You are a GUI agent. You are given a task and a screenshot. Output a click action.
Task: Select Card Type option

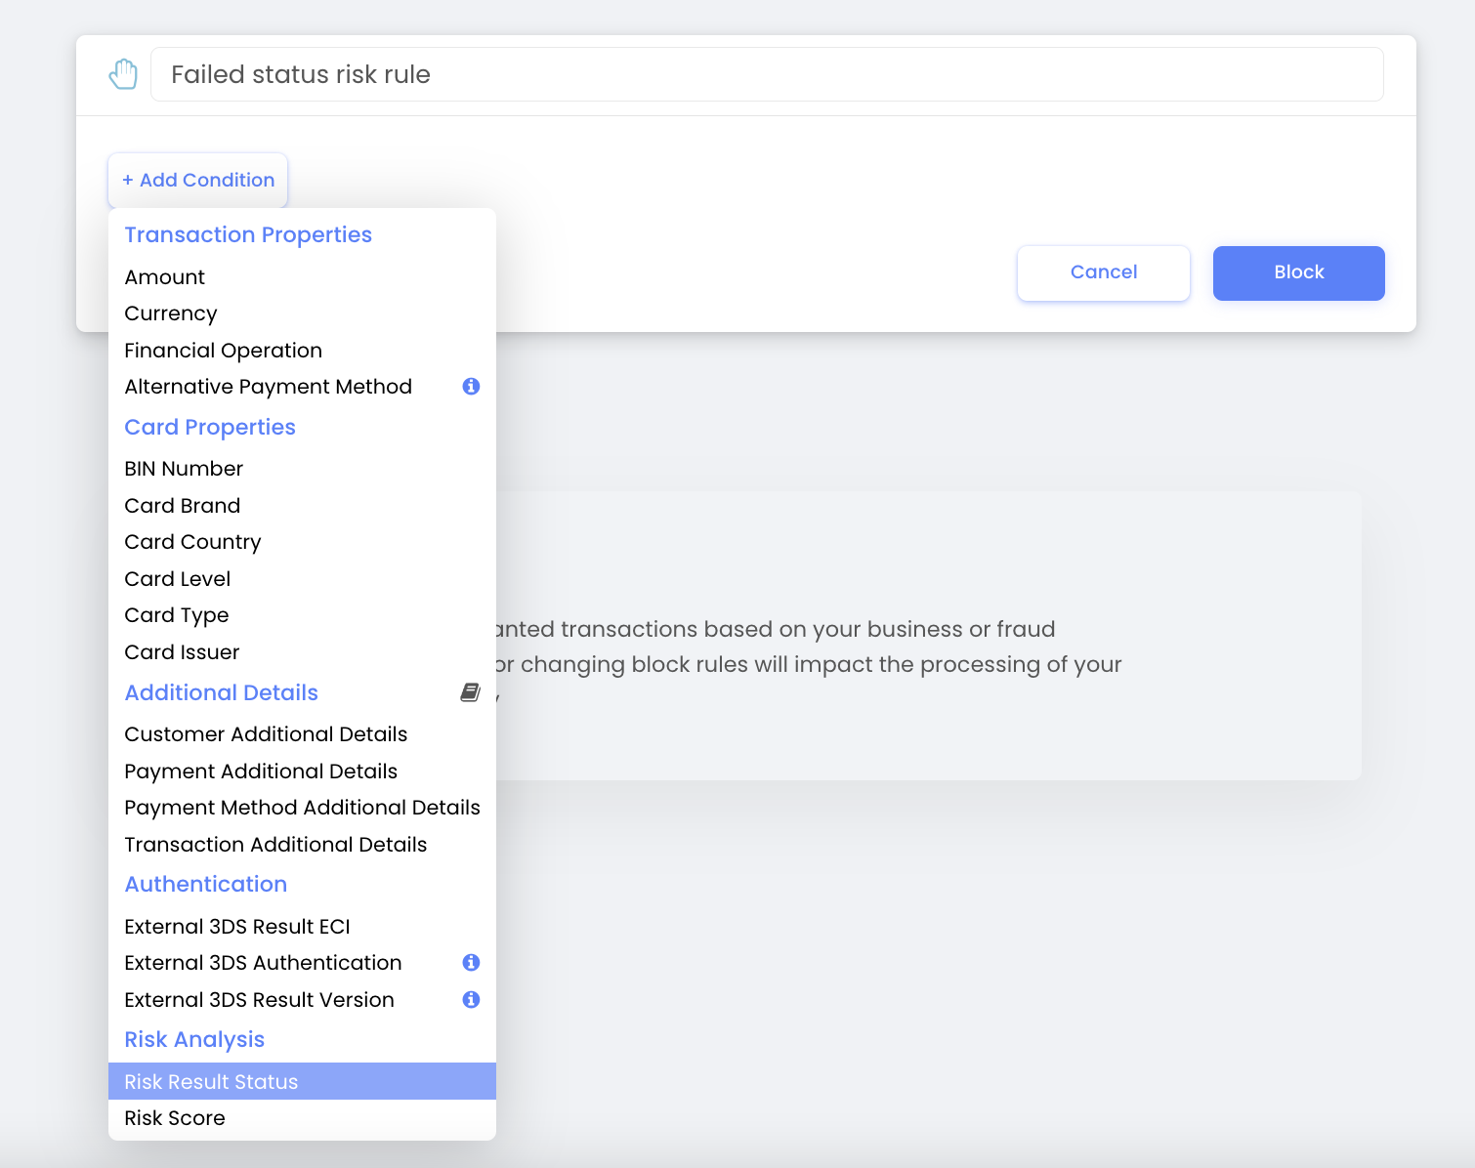(302, 615)
